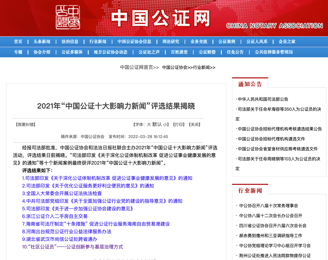The width and height of the screenshot is (328, 260).
Task: Open 公证处之声 nav item
Action: coord(149,52)
